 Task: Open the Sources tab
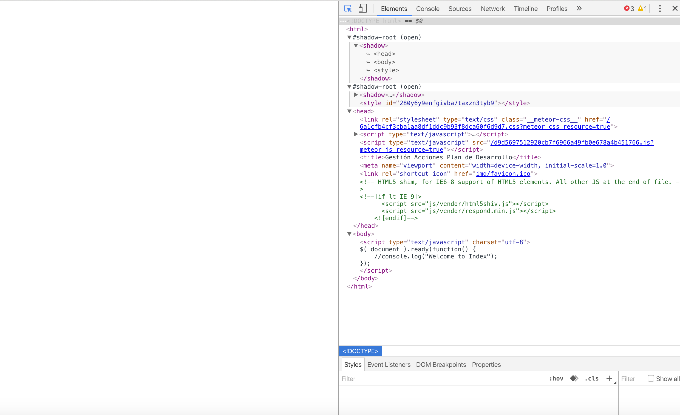pos(460,8)
